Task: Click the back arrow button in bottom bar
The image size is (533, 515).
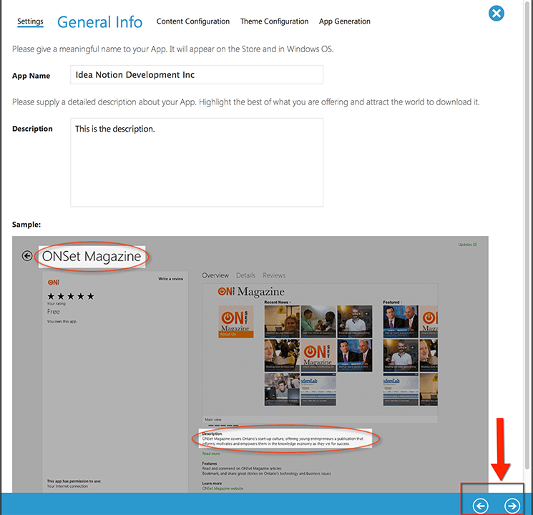Action: [x=480, y=506]
